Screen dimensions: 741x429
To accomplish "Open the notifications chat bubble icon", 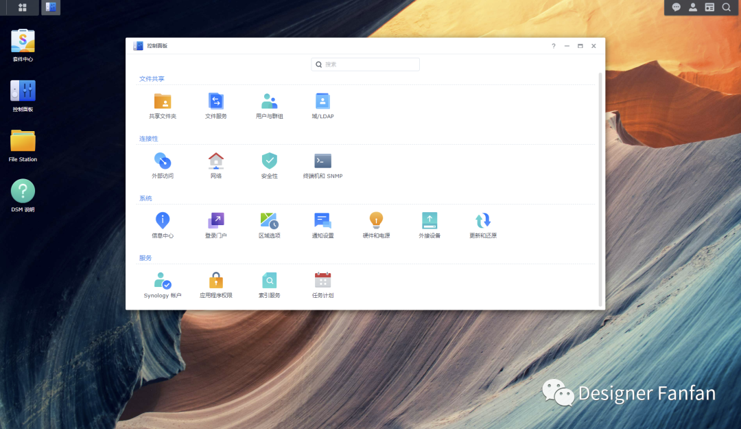I will pyautogui.click(x=677, y=7).
